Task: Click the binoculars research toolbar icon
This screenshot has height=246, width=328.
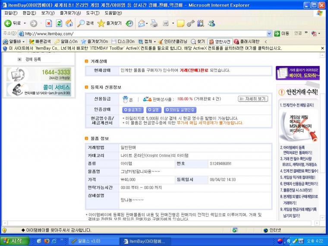Action: 200,23
